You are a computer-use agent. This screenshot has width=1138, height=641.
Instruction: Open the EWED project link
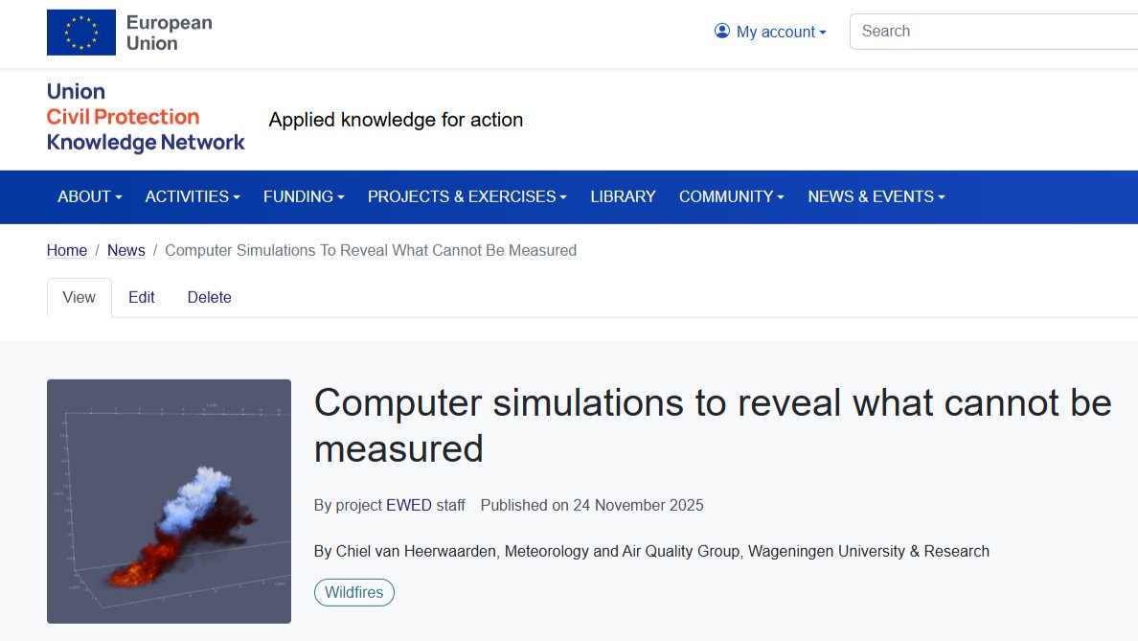point(409,505)
